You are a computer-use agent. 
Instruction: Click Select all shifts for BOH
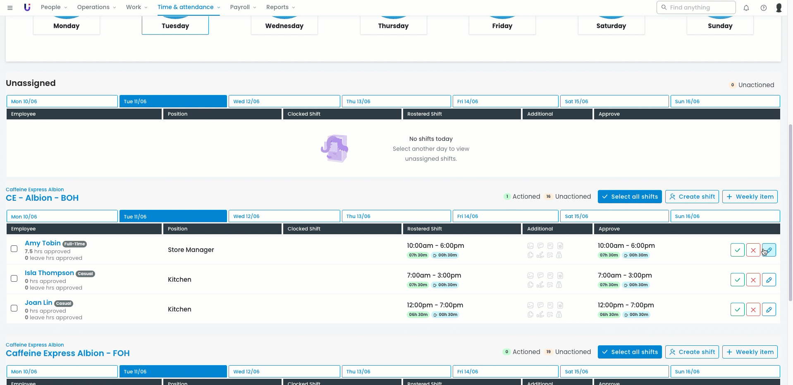(629, 197)
